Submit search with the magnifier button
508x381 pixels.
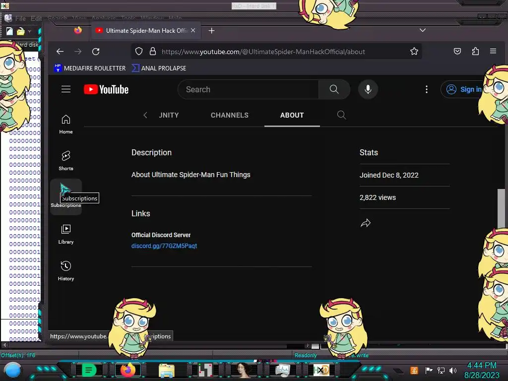[x=334, y=89]
